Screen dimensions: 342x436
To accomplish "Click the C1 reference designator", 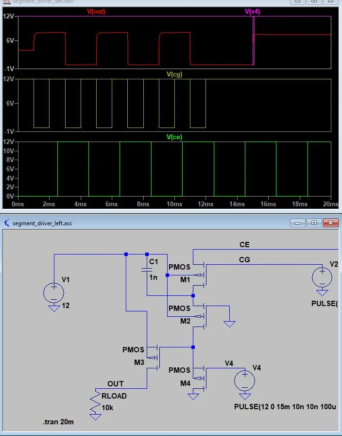I will pos(154,262).
